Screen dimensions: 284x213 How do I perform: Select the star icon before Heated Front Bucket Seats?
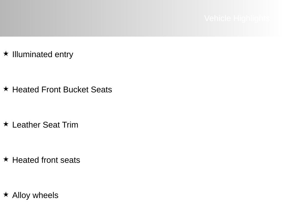click(6, 89)
